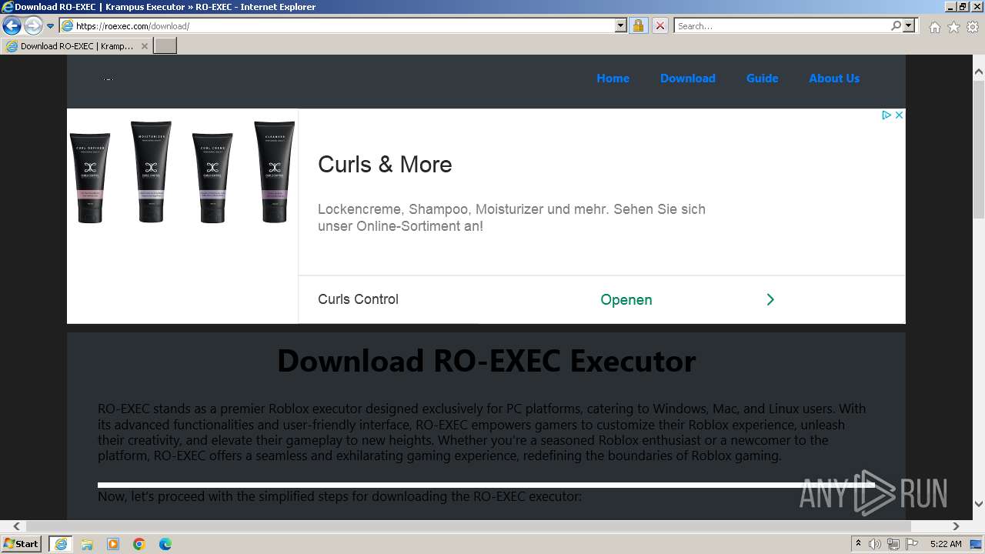Viewport: 985px width, 554px height.
Task: Open the Guide link in the site menu
Action: click(x=762, y=78)
